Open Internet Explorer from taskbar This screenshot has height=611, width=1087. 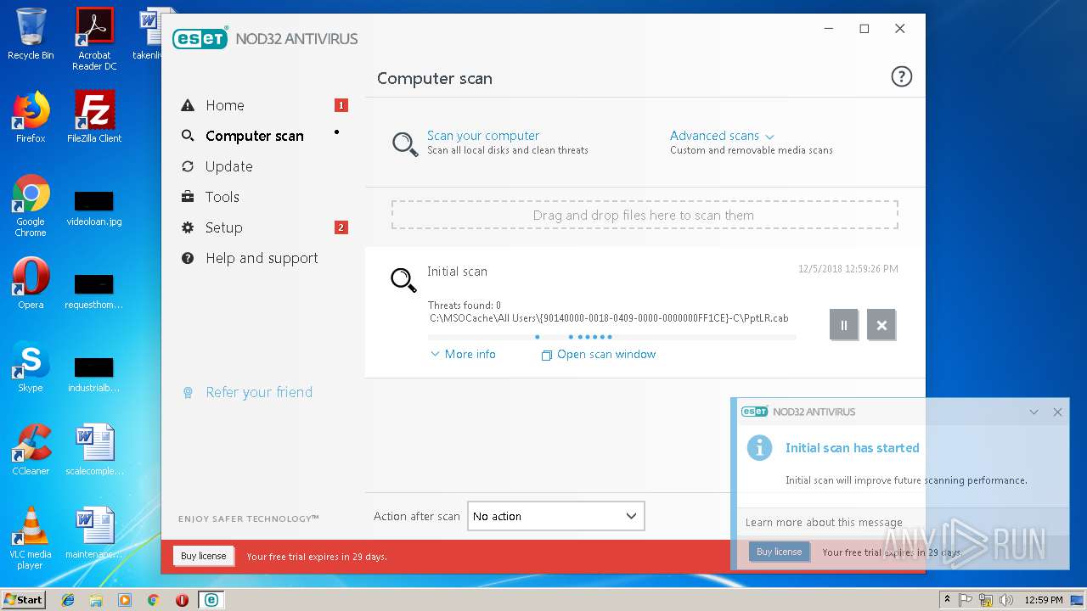(x=68, y=599)
